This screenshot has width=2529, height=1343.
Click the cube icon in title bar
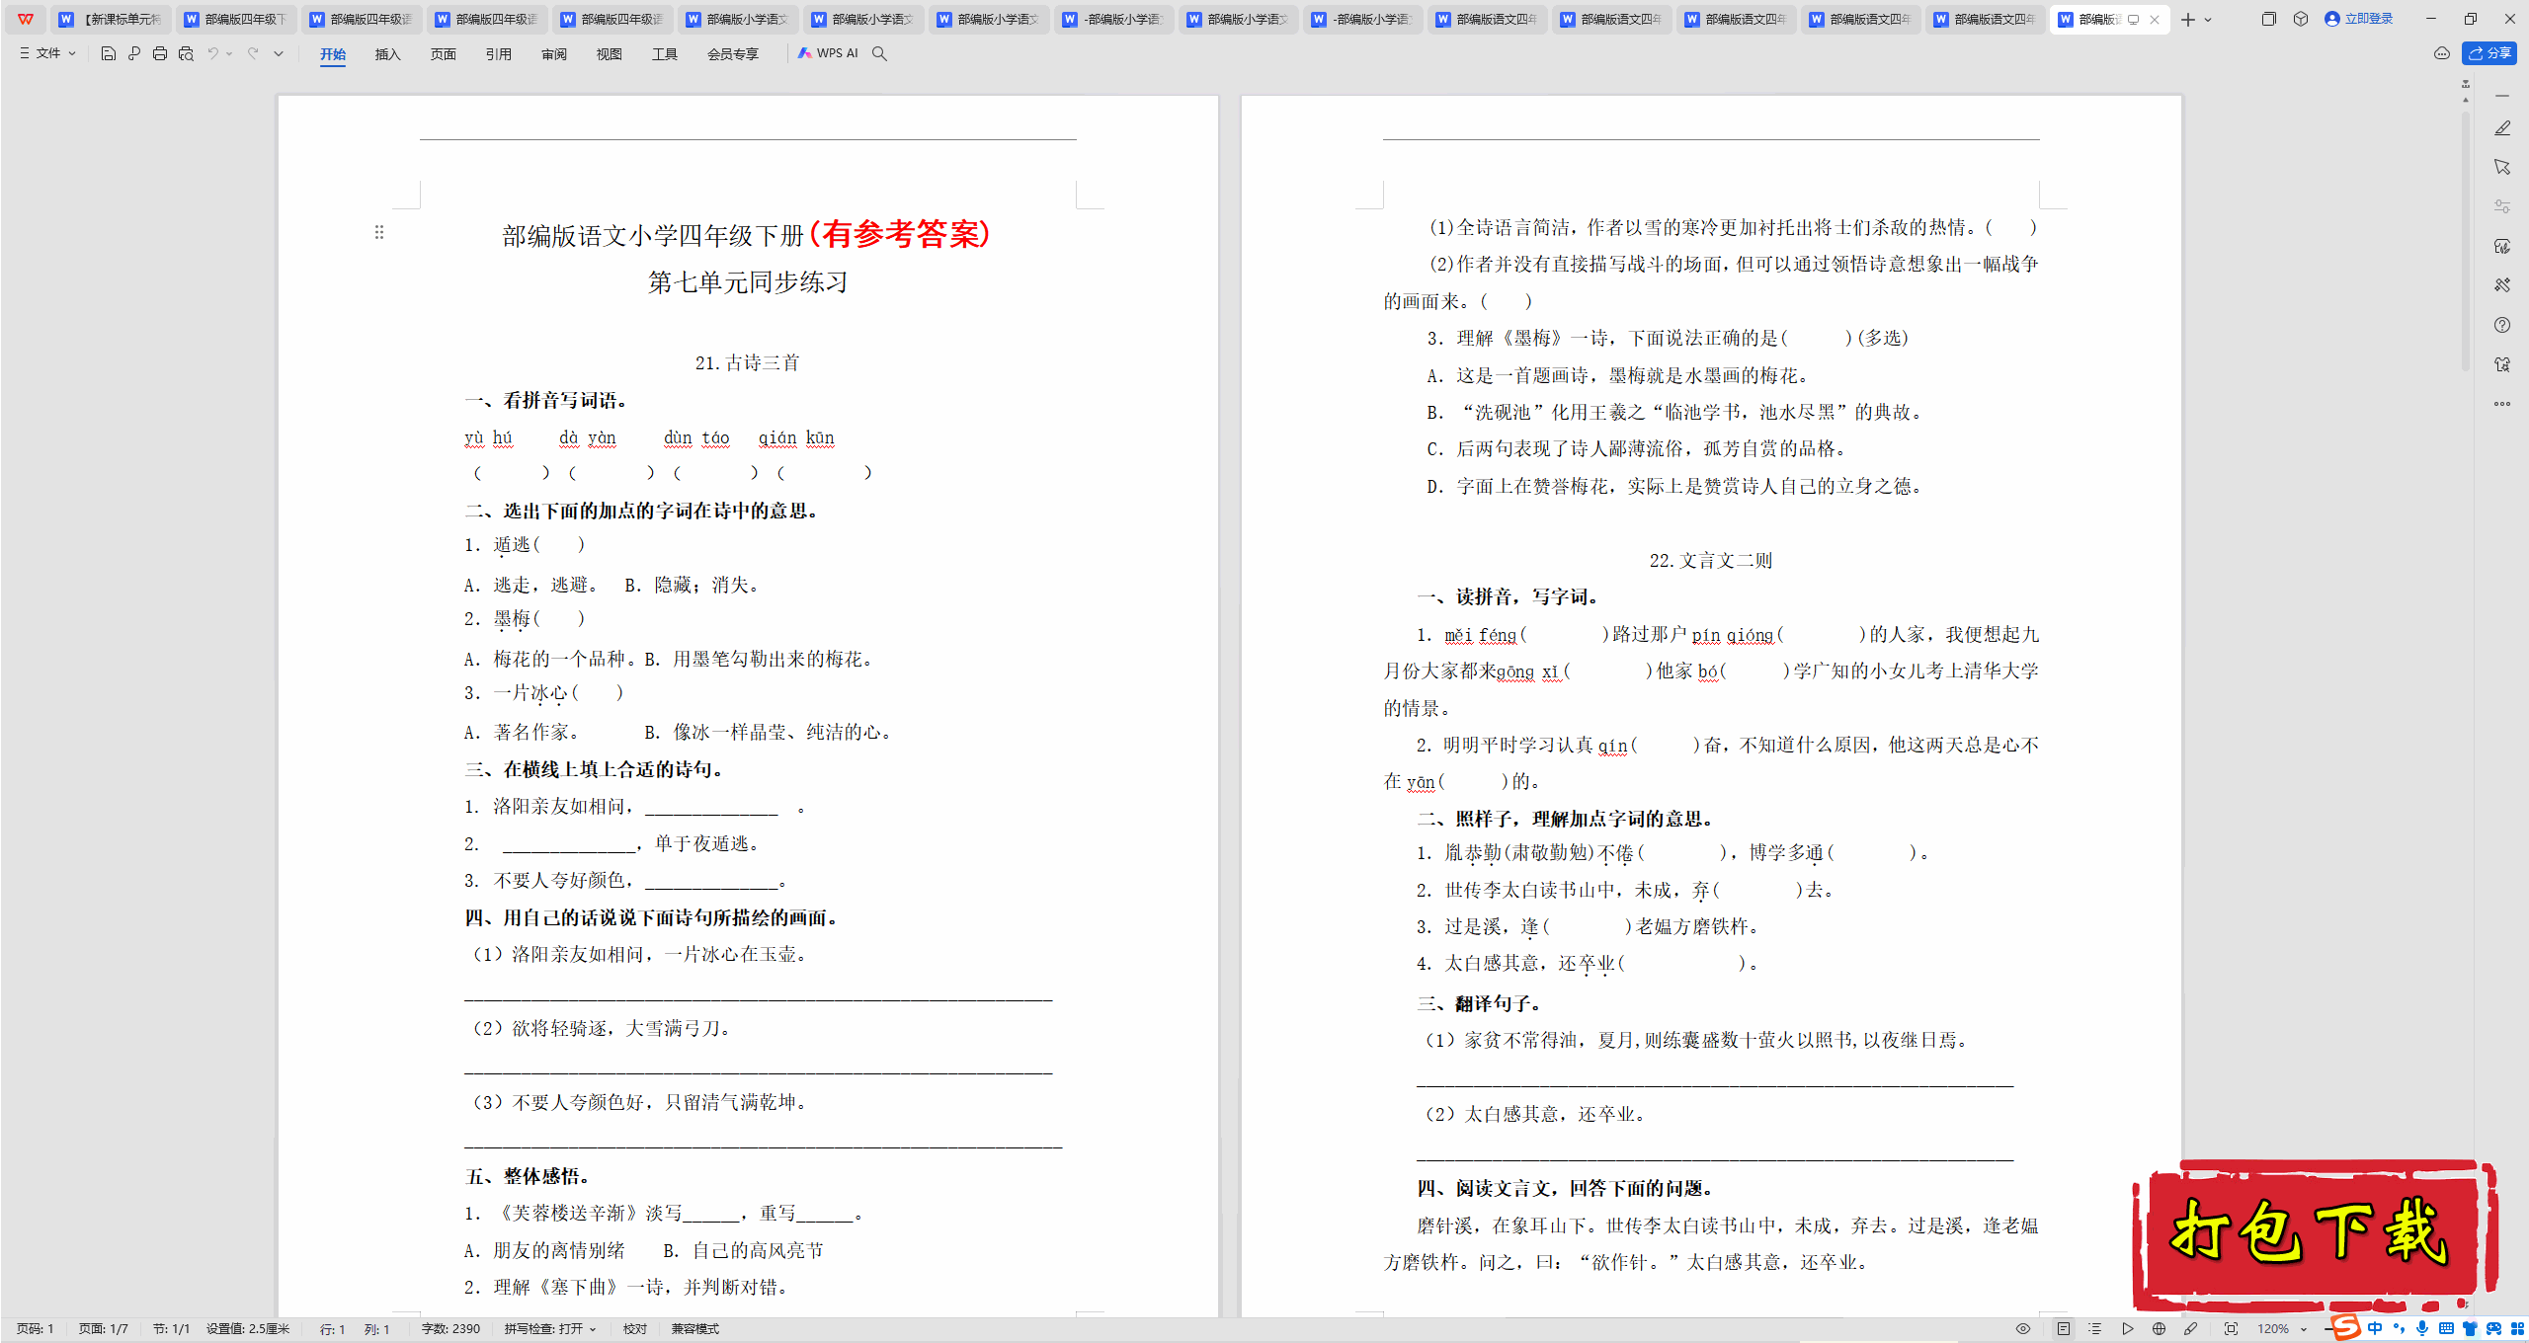pyautogui.click(x=2301, y=19)
